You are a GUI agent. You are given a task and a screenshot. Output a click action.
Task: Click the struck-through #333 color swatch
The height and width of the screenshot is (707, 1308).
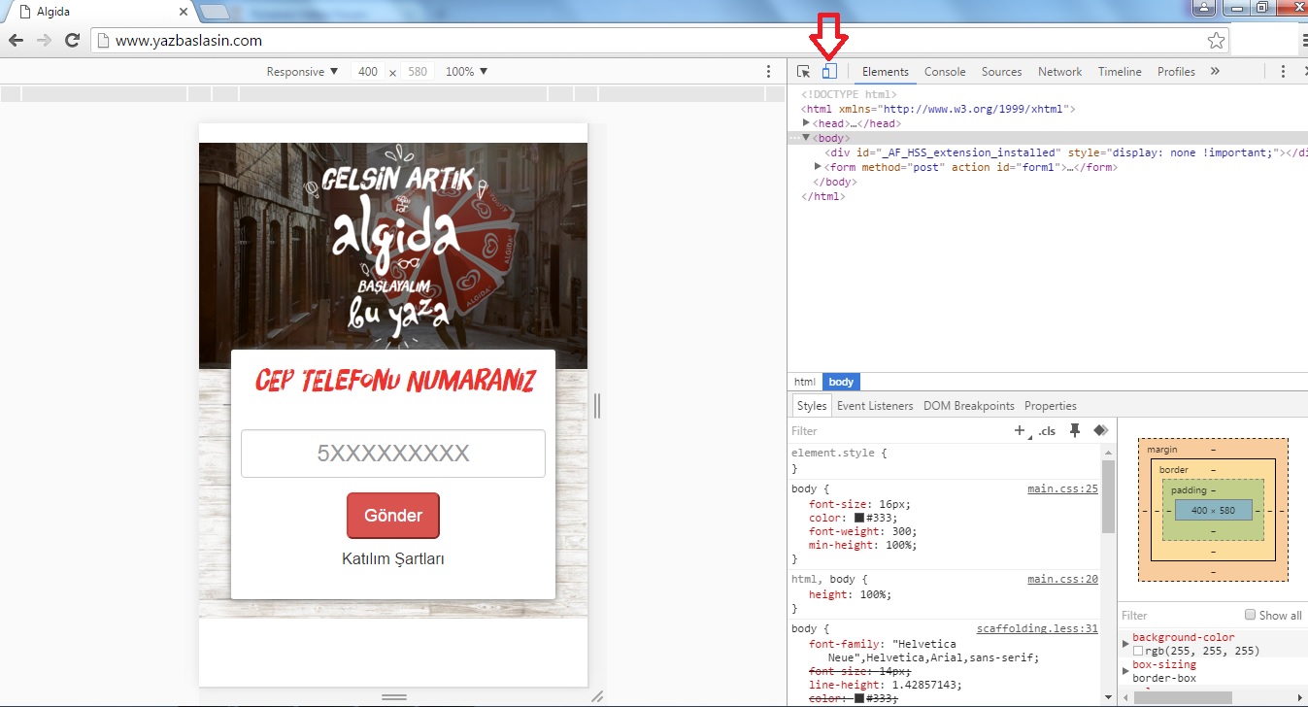click(859, 698)
